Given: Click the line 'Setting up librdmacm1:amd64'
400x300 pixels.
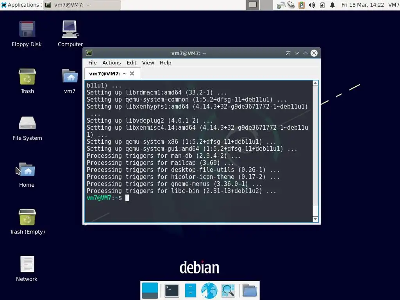Looking at the screenshot, I should click(156, 93).
